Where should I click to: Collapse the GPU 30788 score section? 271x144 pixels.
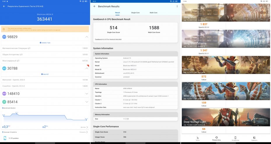tap(87, 68)
